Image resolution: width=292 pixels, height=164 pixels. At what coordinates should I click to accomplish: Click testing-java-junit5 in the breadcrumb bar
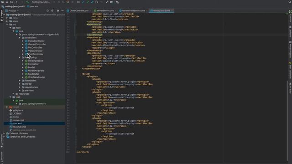[x=13, y=6]
